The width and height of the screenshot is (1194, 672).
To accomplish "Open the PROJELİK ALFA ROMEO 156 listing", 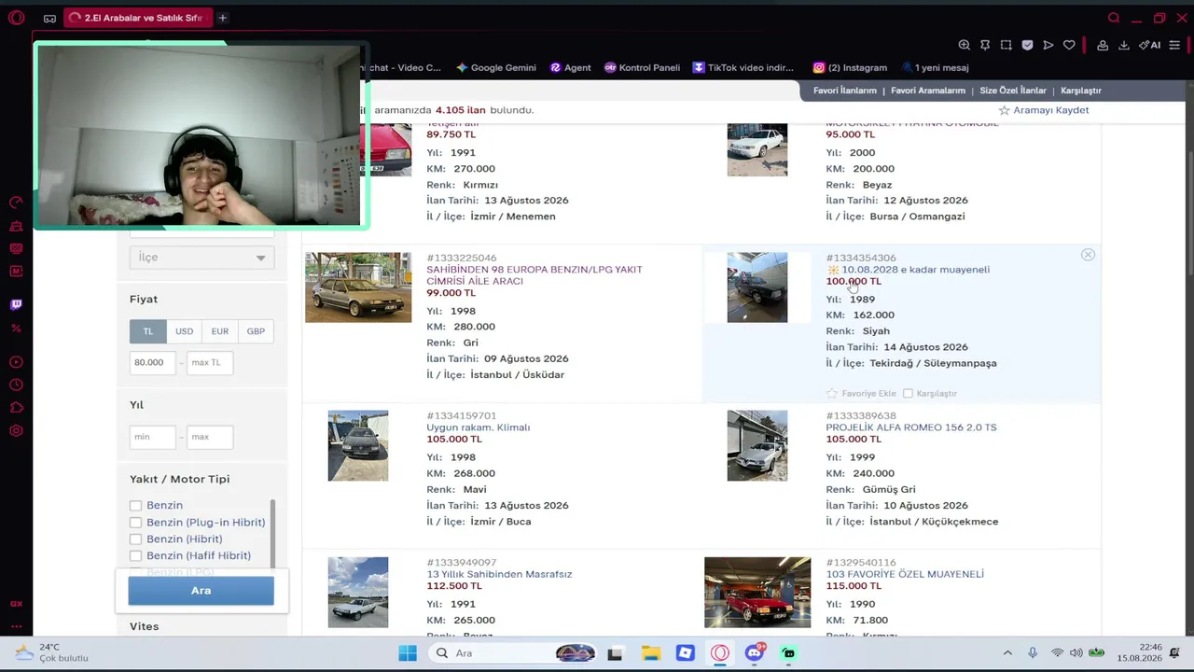I will [911, 427].
